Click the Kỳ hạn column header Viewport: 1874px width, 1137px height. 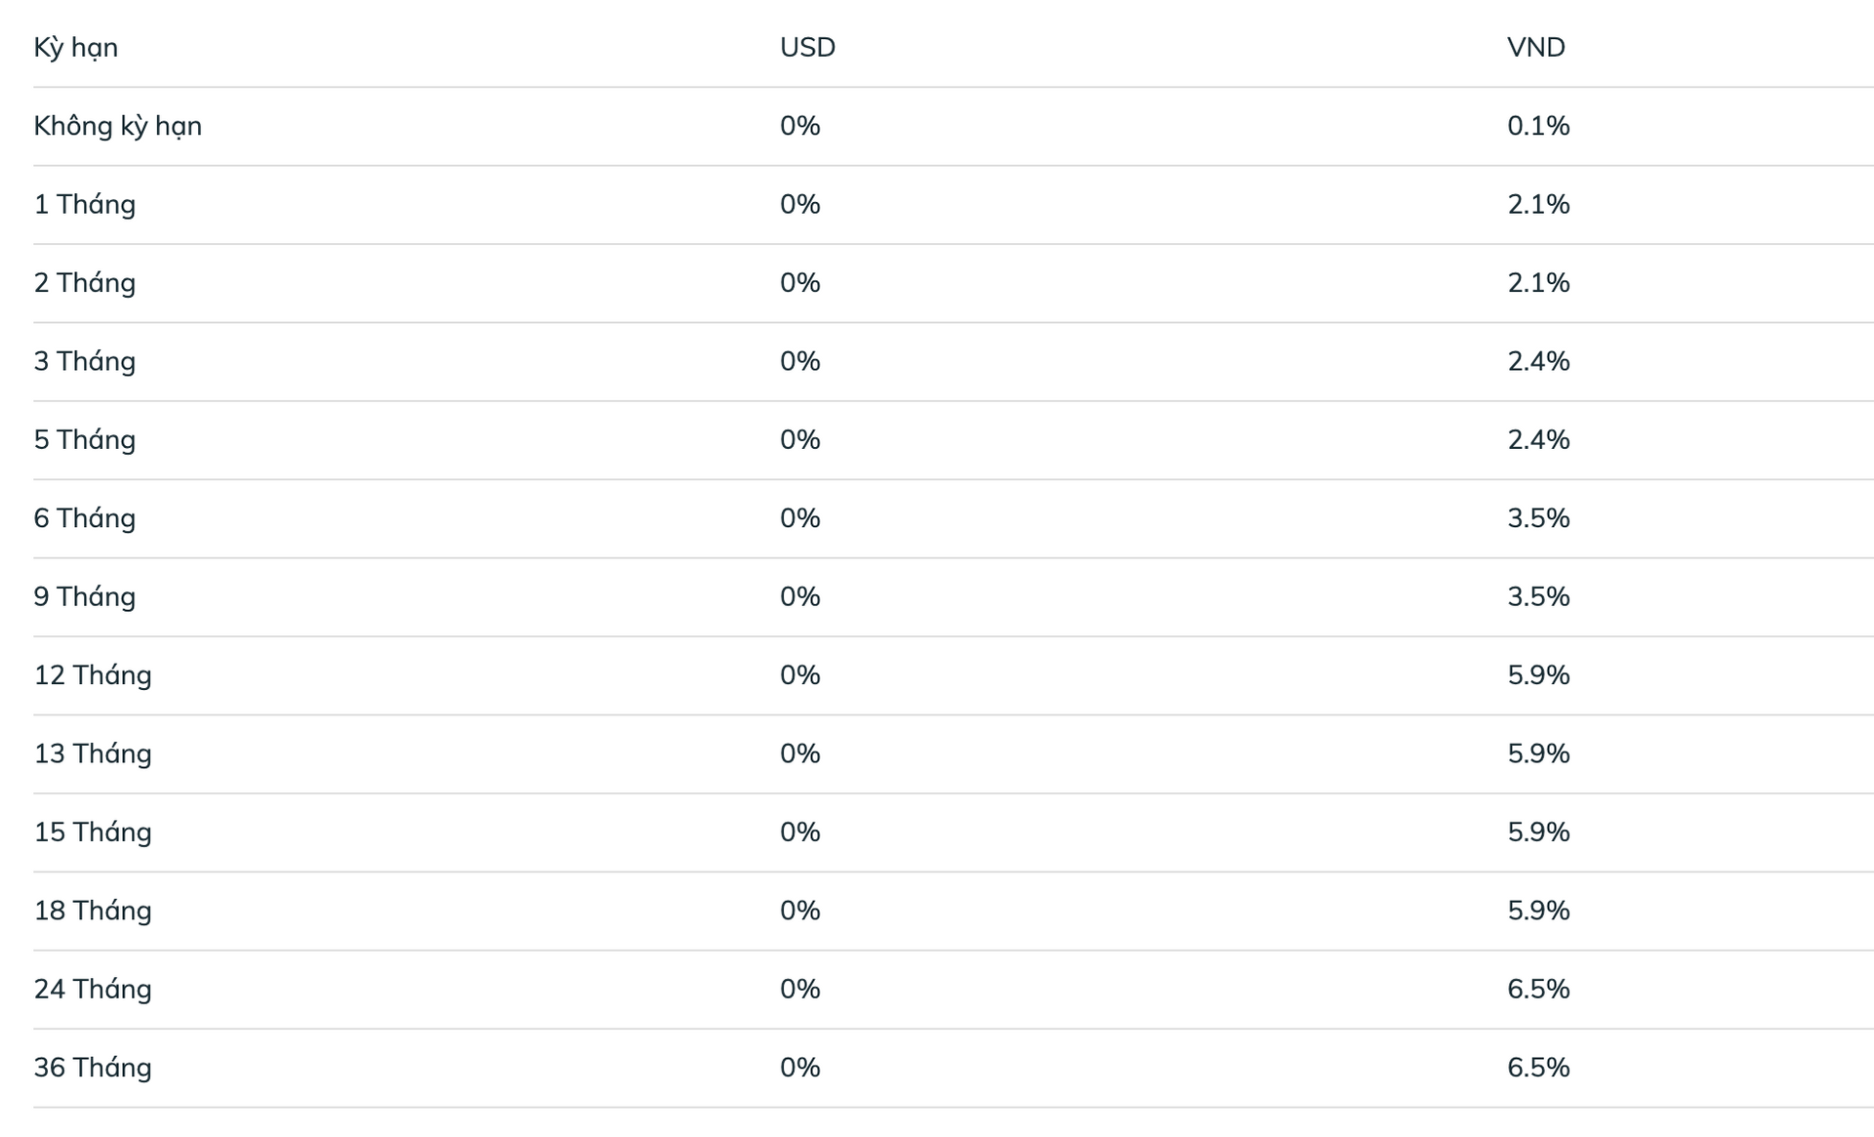tap(76, 47)
